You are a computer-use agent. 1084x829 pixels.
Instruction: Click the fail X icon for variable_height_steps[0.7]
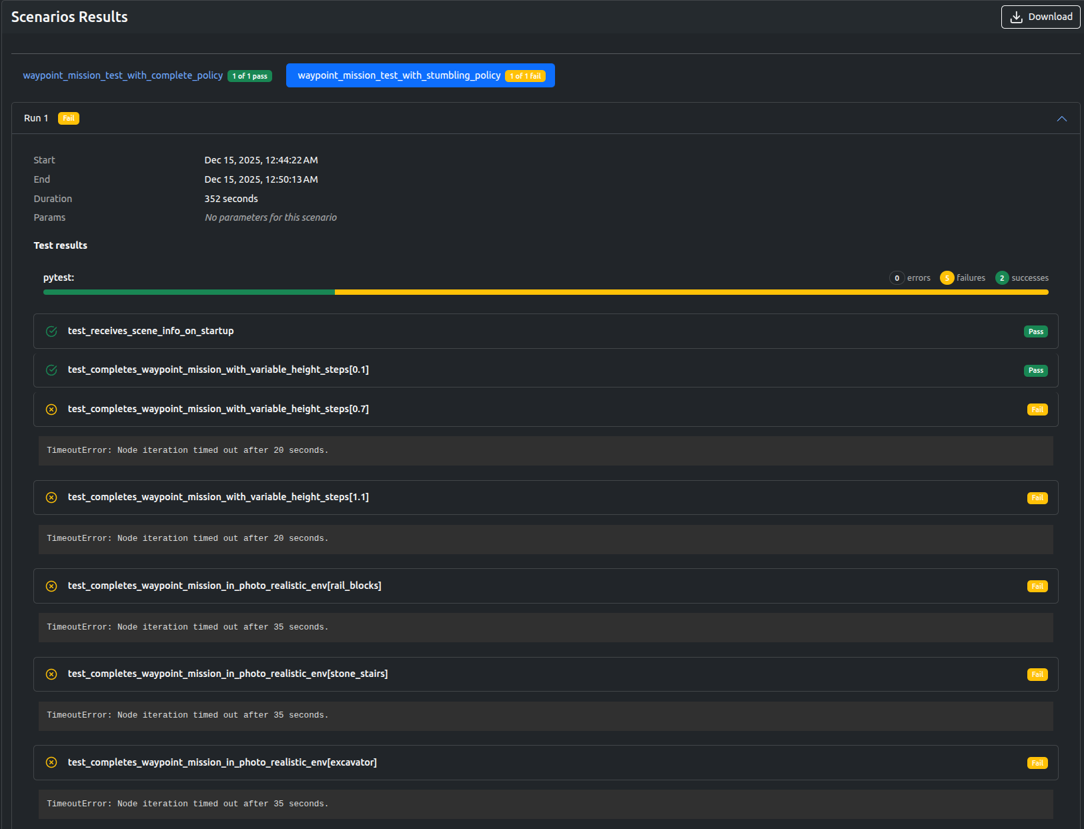pyautogui.click(x=51, y=409)
